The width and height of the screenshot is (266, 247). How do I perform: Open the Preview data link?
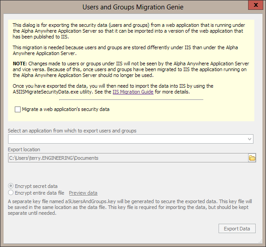[x=83, y=193]
